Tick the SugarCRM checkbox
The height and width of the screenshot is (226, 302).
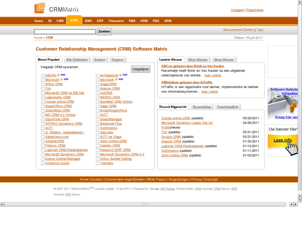(98, 85)
